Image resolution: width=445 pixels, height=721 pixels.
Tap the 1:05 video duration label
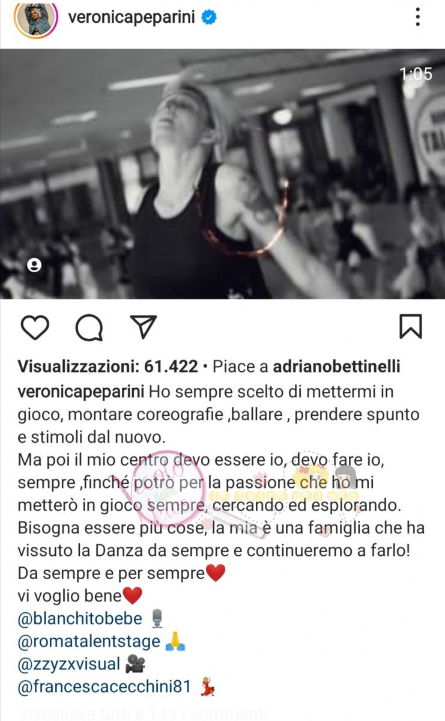click(416, 74)
